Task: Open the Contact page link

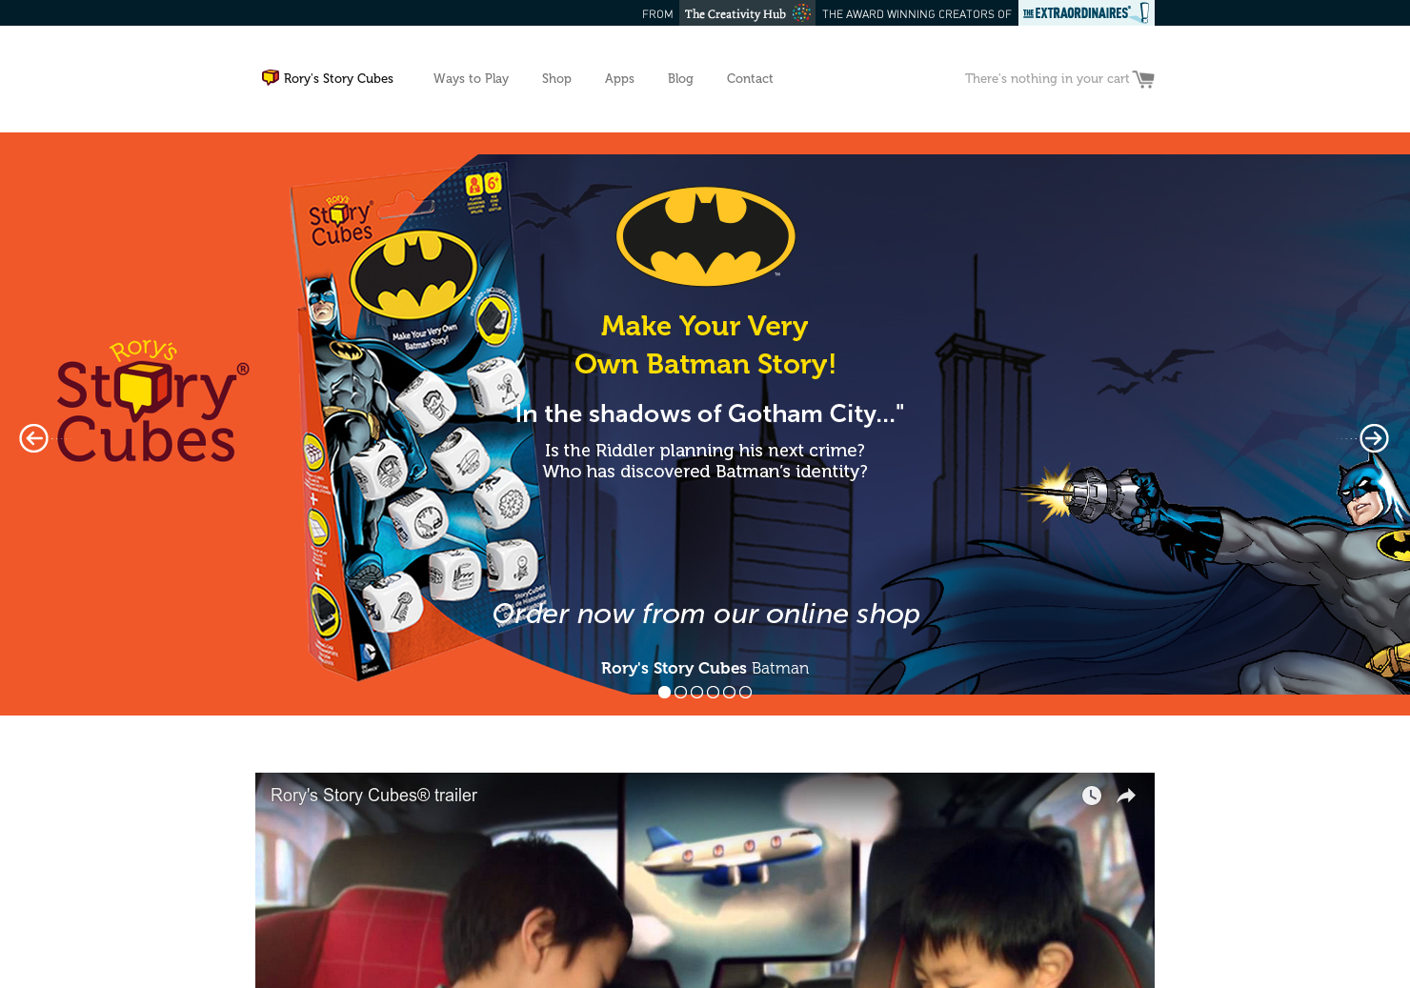Action: [750, 78]
